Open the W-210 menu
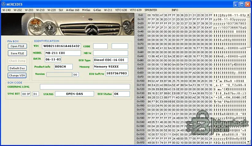Image resolution: width=252 pixels, height=146 pixels. click(x=40, y=10)
